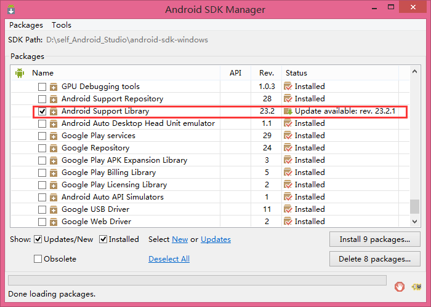Click the SDK Manager title bar app icon

[11, 9]
